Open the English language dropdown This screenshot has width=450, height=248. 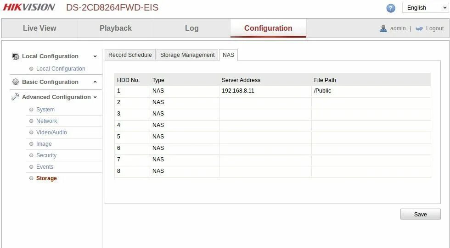(x=425, y=8)
